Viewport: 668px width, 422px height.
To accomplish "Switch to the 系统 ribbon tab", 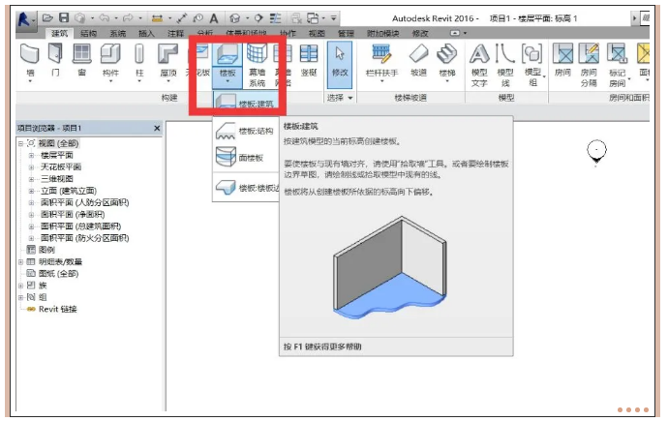I will click(x=117, y=33).
